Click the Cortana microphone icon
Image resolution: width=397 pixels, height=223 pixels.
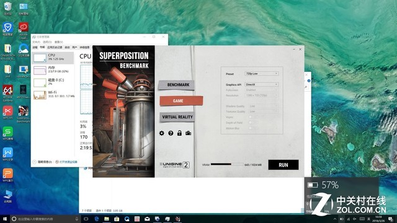click(77, 219)
